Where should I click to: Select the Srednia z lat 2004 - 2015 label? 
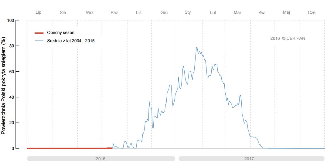coord(71,41)
